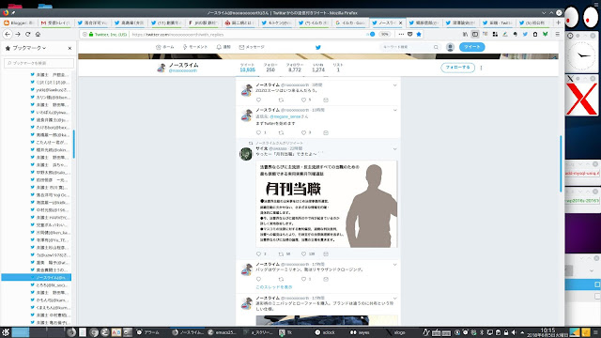Click the page vertical scrollbar thumb
Viewport: 601px width, 338px height.
(561, 163)
